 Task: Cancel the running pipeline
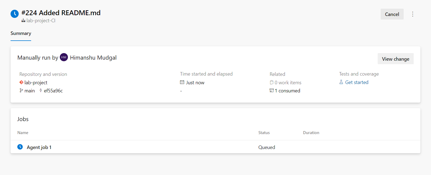tap(392, 14)
